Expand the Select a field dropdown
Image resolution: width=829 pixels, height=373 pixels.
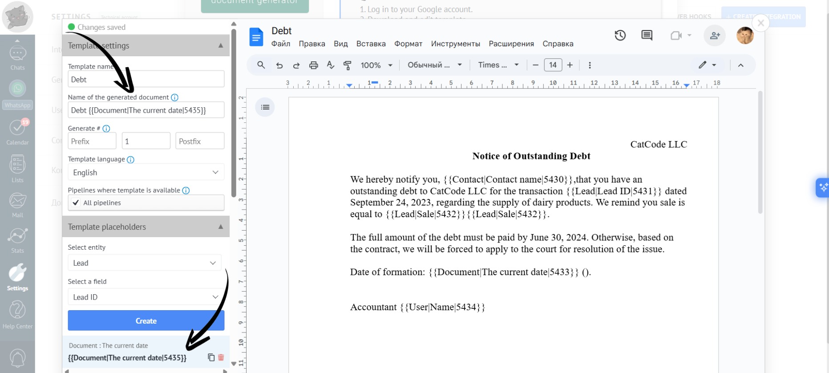tap(146, 297)
